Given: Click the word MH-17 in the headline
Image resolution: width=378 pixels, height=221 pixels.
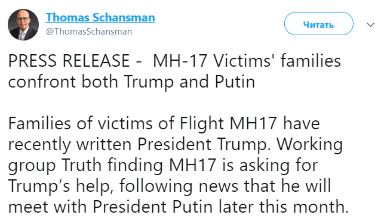Looking at the screenshot, I should 180,61.
